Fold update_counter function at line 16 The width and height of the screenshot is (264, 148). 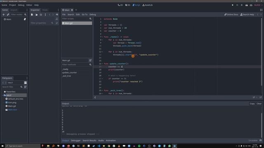[102, 64]
